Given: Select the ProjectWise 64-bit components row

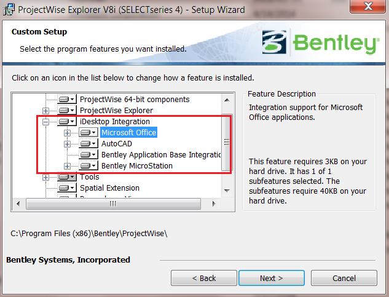Looking at the screenshot, I should pos(135,100).
